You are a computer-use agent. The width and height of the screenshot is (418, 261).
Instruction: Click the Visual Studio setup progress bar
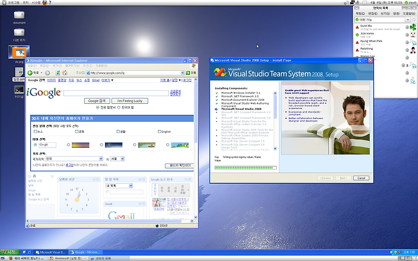pos(246,168)
